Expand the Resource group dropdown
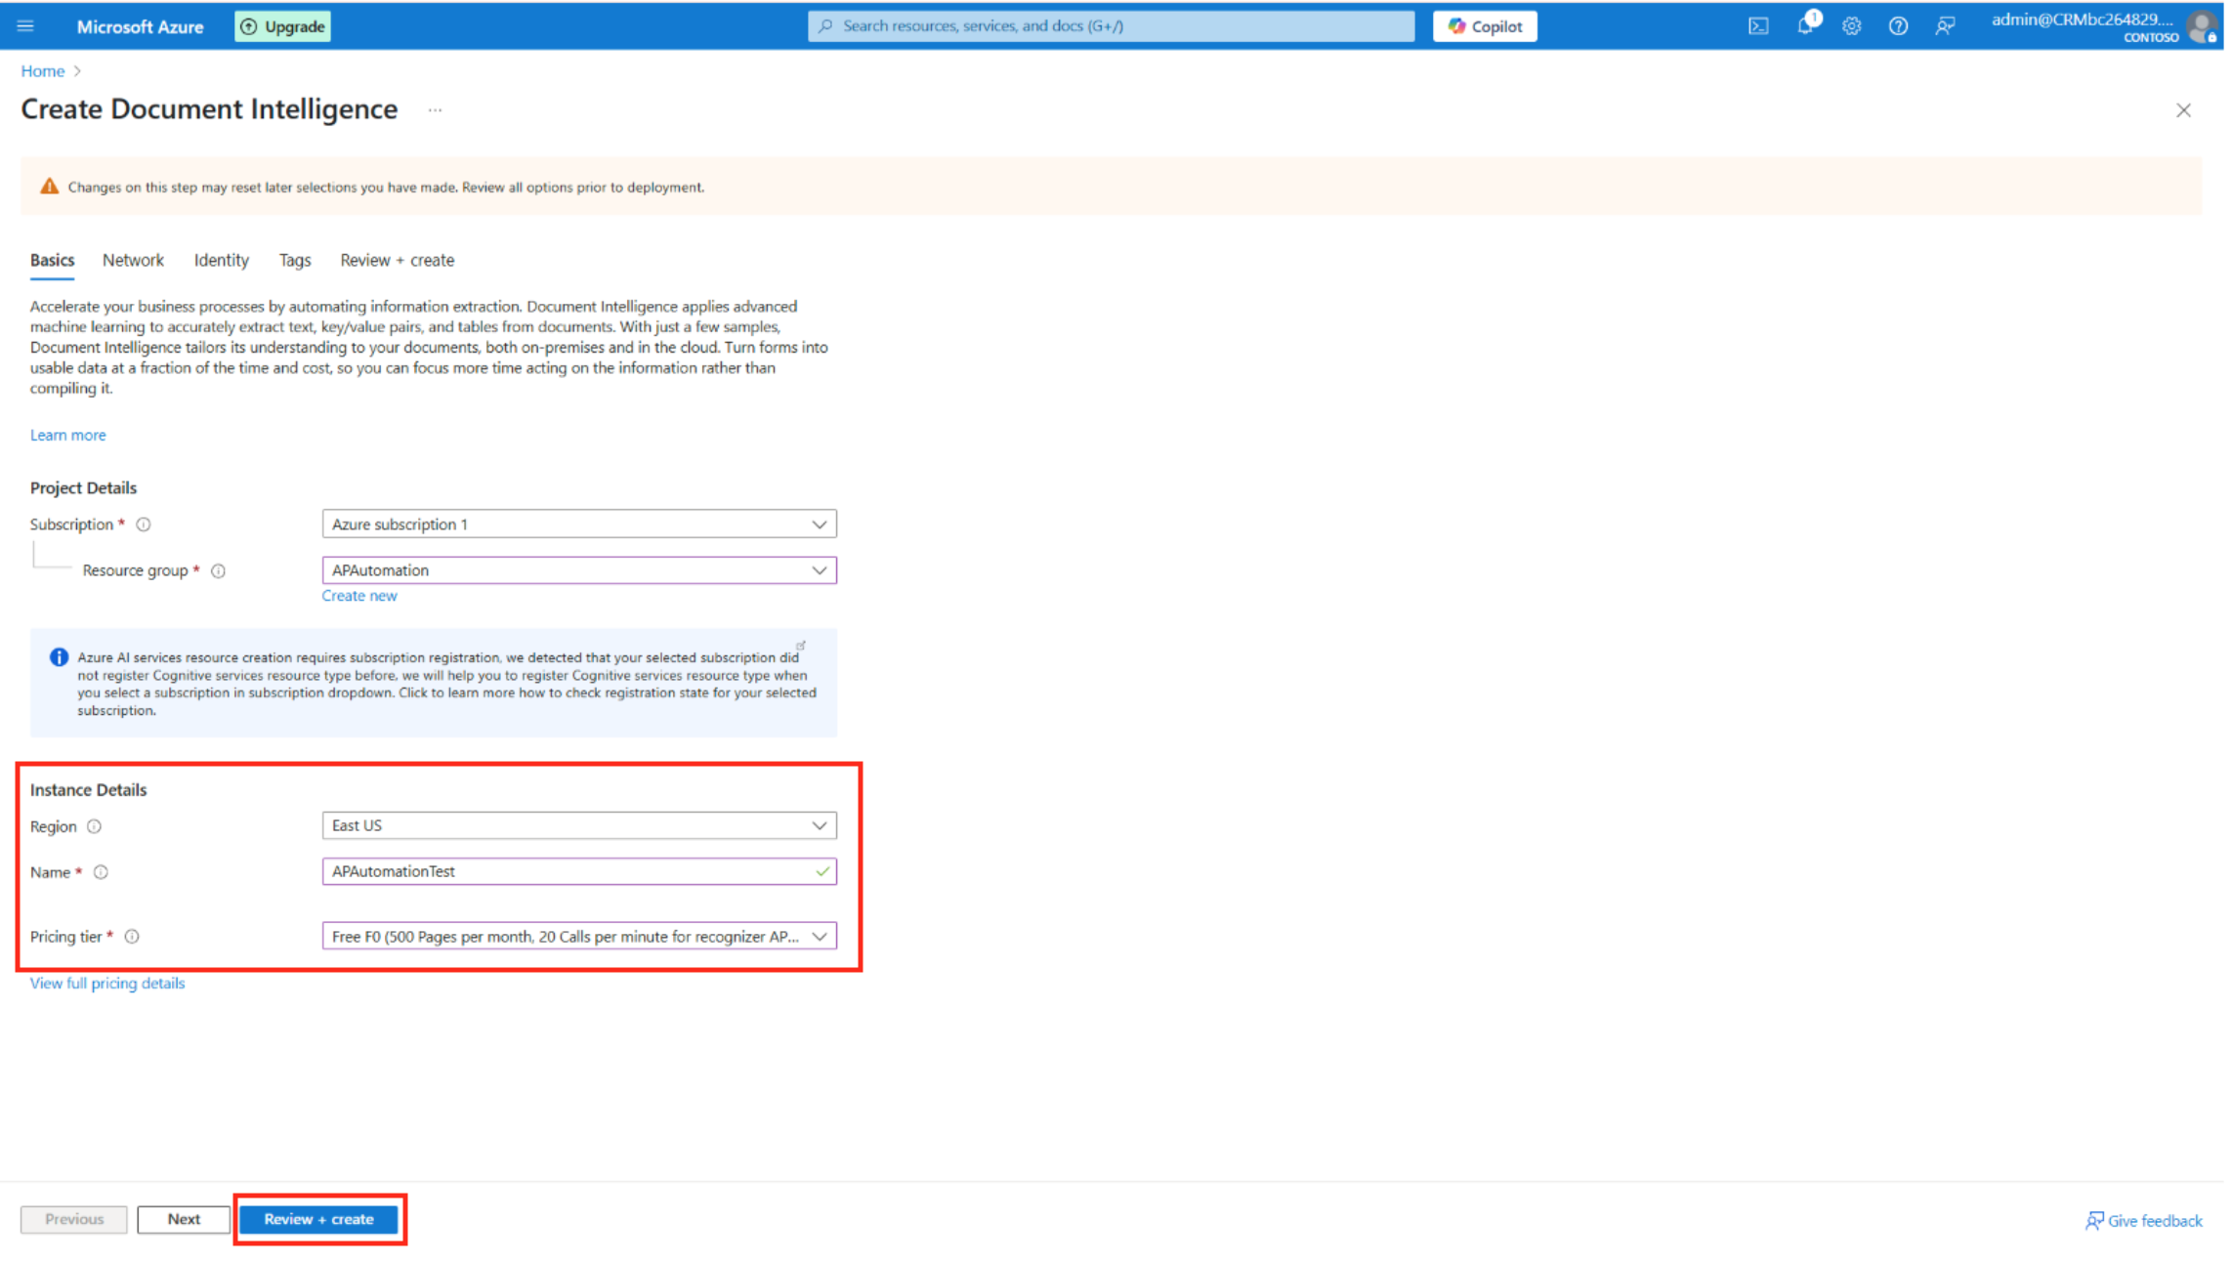Viewport: 2231px width, 1262px height. click(x=578, y=570)
